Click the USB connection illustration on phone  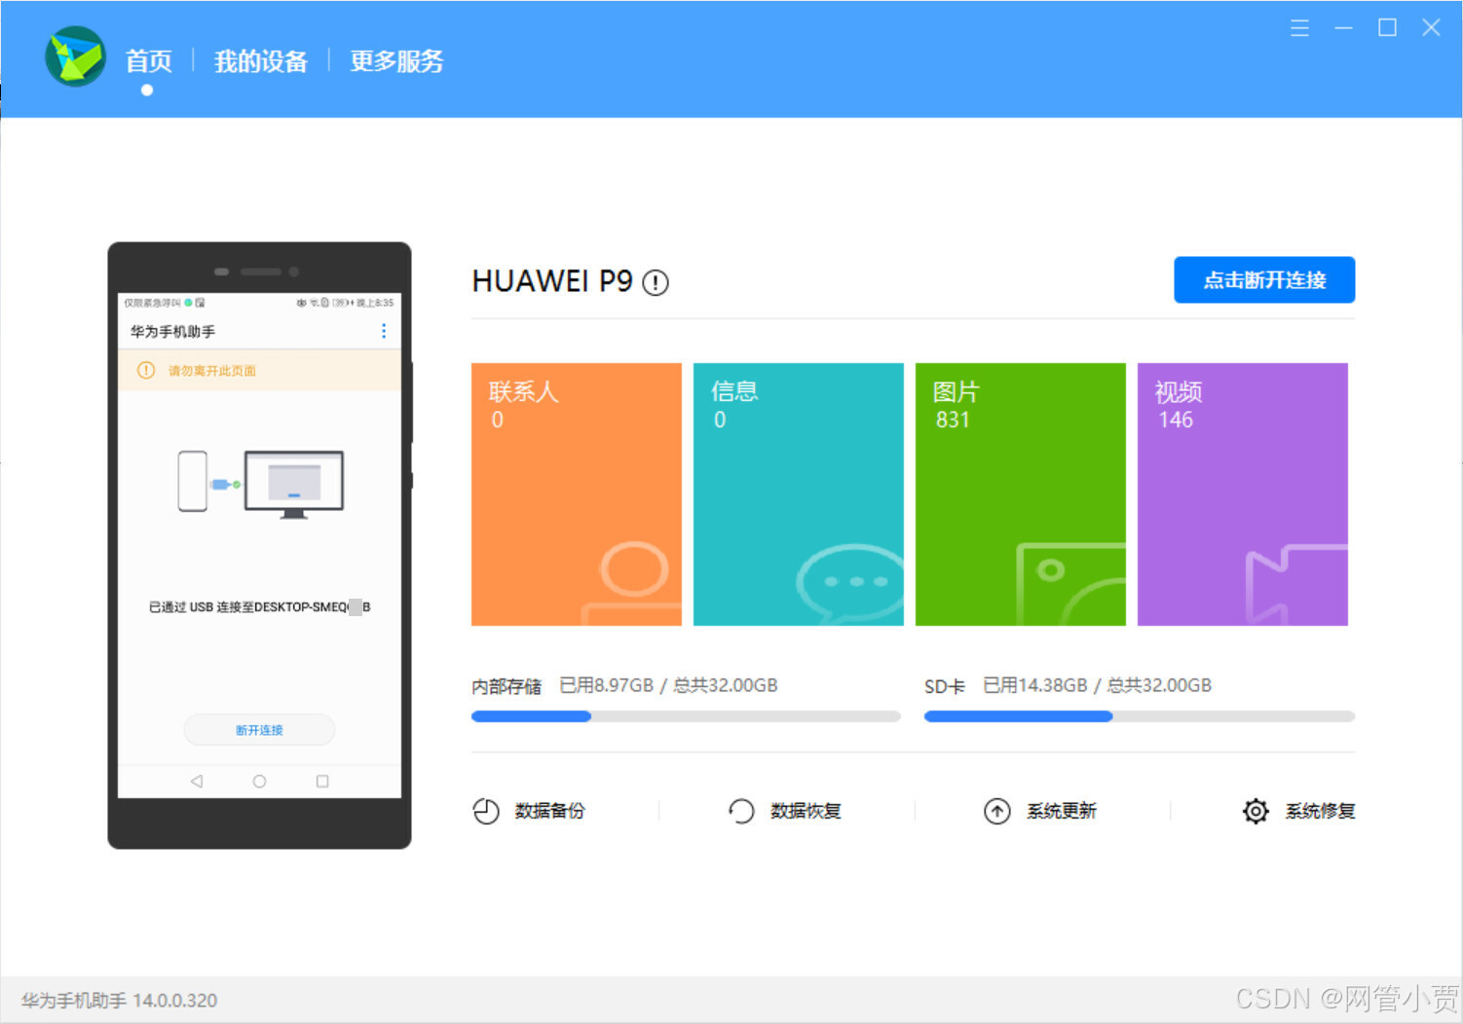pyautogui.click(x=261, y=484)
